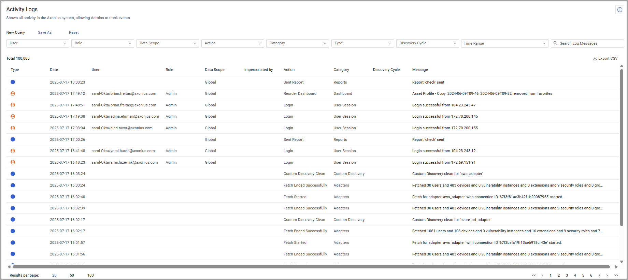This screenshot has width=628, height=280.
Task: Click the search magnifier icon
Action: (555, 43)
